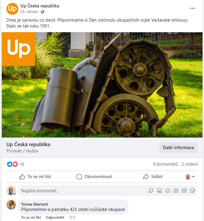The height and width of the screenshot is (221, 204).
Task: Add a GIF to the comment
Action: pos(184,191)
